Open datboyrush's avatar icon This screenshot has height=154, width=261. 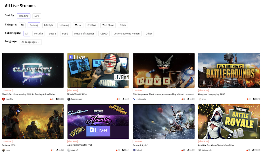(200, 150)
